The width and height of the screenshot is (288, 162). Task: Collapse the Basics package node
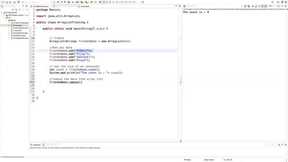[6, 20]
